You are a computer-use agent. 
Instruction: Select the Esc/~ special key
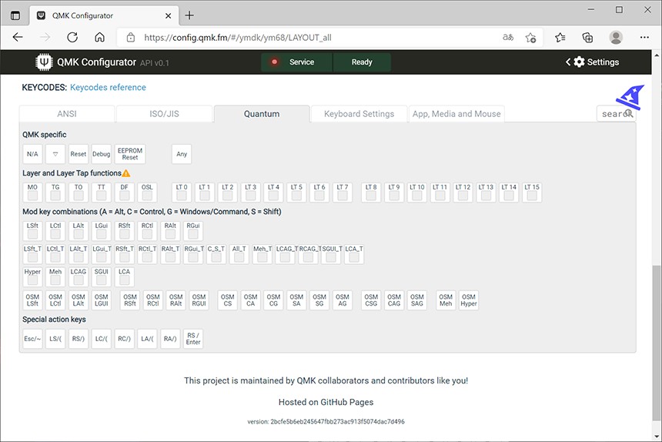32,339
